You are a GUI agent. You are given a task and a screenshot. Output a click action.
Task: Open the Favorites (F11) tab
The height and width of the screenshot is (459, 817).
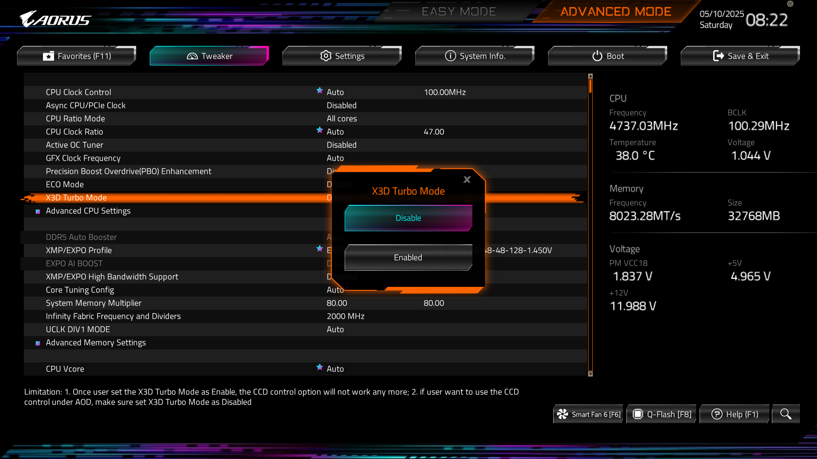[77, 56]
